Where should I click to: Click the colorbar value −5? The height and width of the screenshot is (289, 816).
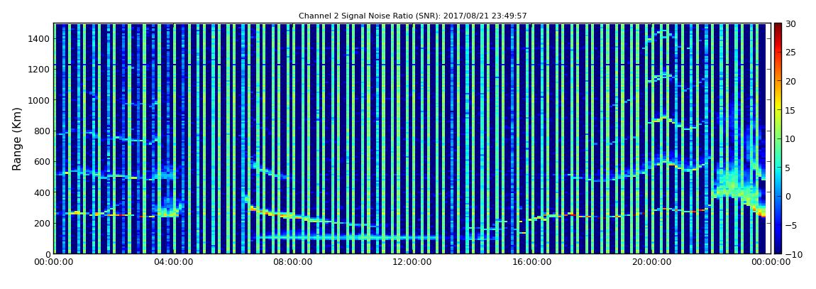pyautogui.click(x=791, y=225)
